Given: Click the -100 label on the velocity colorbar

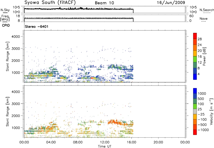Looking at the screenshot, I should click(x=202, y=119).
